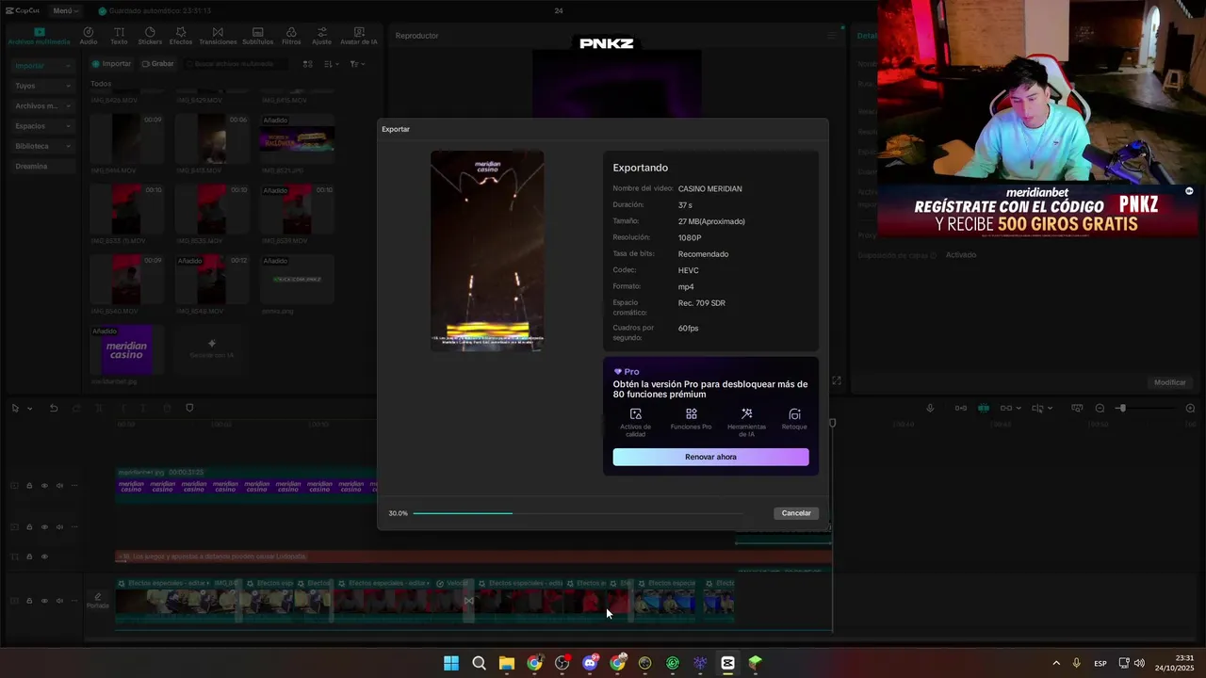The image size is (1206, 678).
Task: Click the 30.0% export progress bar
Action: 577,513
